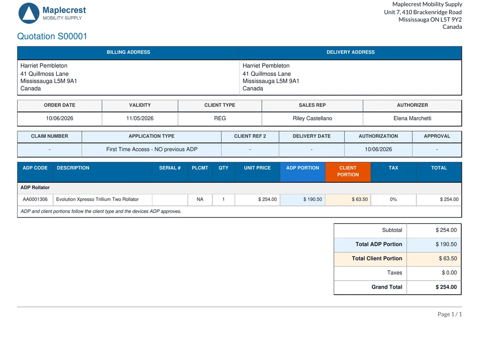Click the bold Grand Total amount $ 254.00
This screenshot has height=339, width=479.
pos(446,287)
